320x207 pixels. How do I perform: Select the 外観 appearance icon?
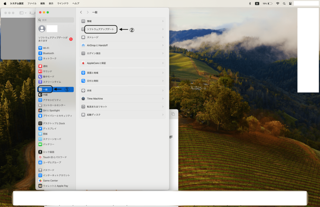[40, 95]
